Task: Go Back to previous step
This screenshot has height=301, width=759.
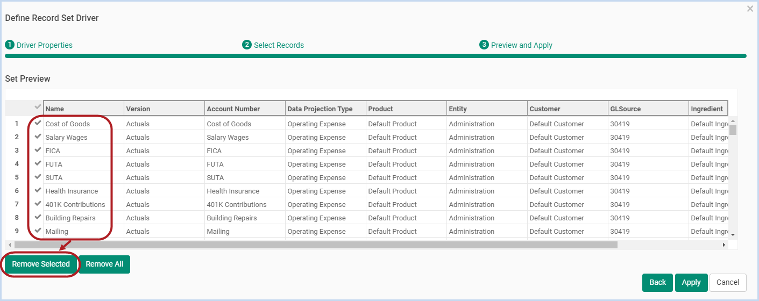Action: pyautogui.click(x=657, y=282)
